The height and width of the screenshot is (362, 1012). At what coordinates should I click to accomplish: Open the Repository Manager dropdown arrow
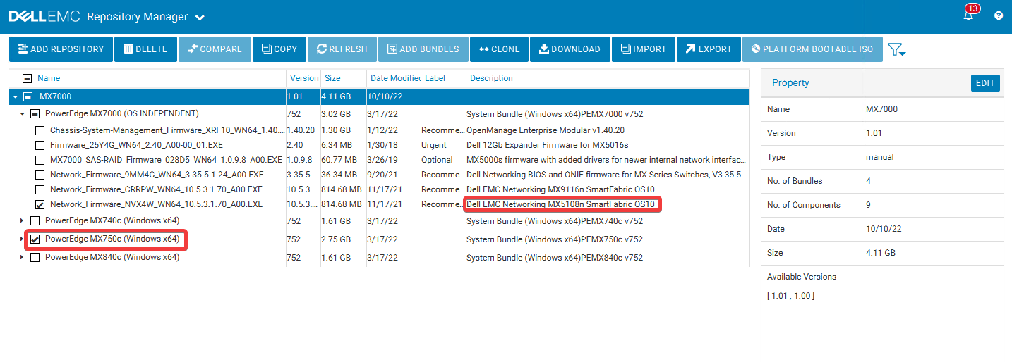pos(200,17)
